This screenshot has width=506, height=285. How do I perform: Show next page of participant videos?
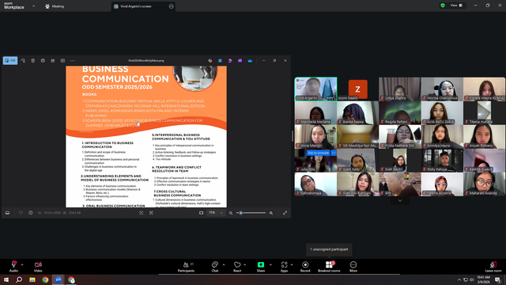click(400, 200)
